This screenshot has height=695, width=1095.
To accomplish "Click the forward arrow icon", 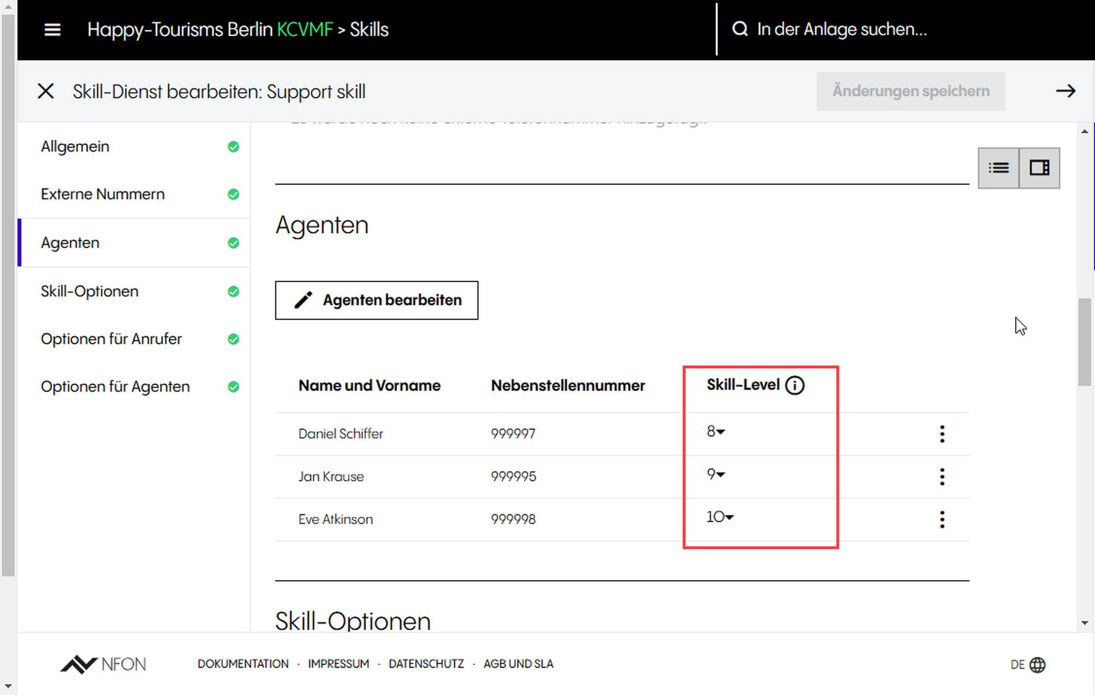I will (1065, 91).
